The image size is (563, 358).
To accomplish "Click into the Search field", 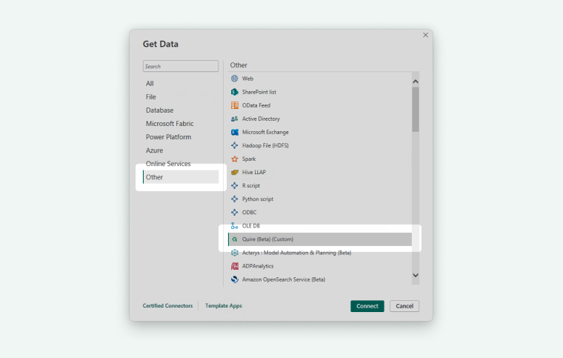I will pyautogui.click(x=181, y=66).
